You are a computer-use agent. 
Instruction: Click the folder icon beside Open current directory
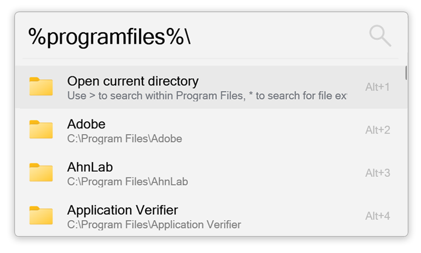pos(41,86)
